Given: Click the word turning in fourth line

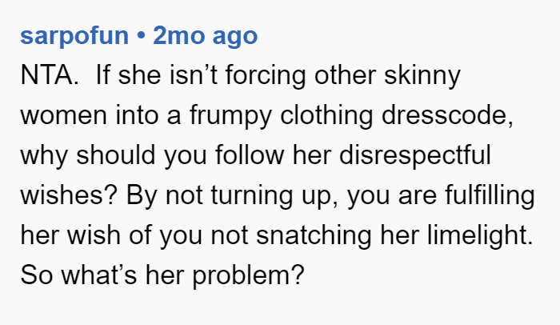Looking at the screenshot, I should tap(252, 196).
